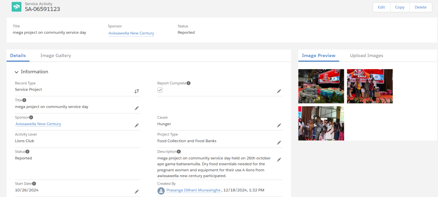Toggle the Report Complete checkbox
Viewport: 438px width, 197px height.
[160, 90]
